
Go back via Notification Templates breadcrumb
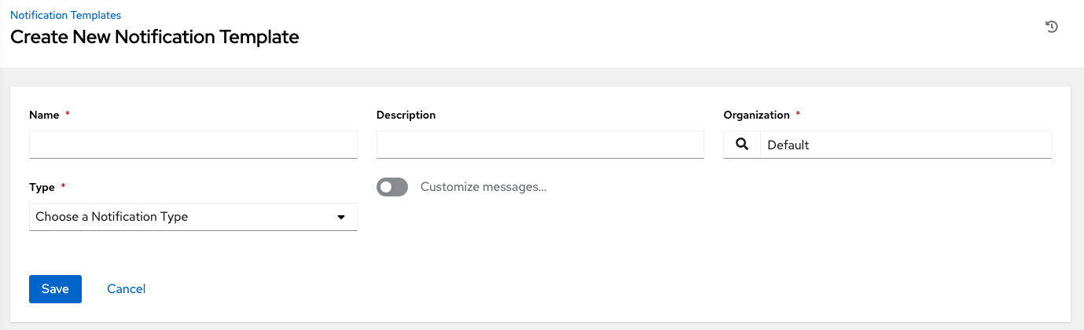[65, 15]
